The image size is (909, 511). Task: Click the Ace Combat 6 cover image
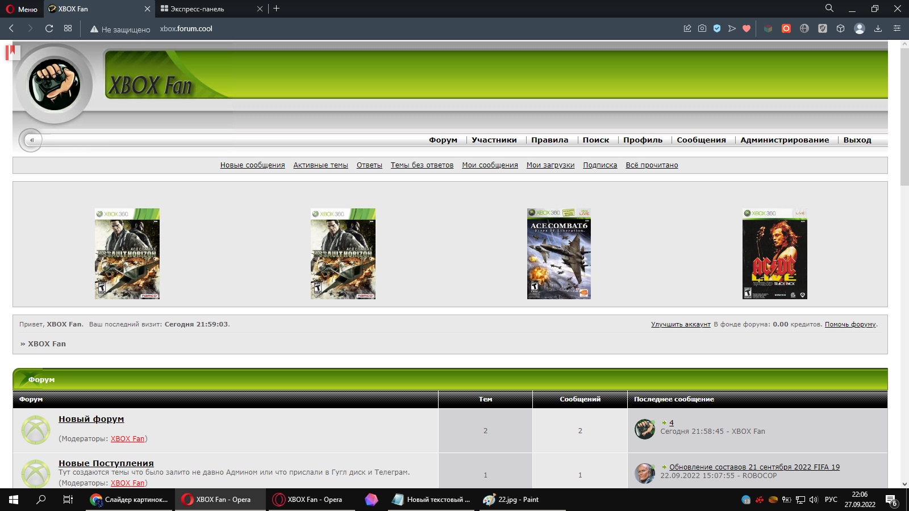(558, 254)
